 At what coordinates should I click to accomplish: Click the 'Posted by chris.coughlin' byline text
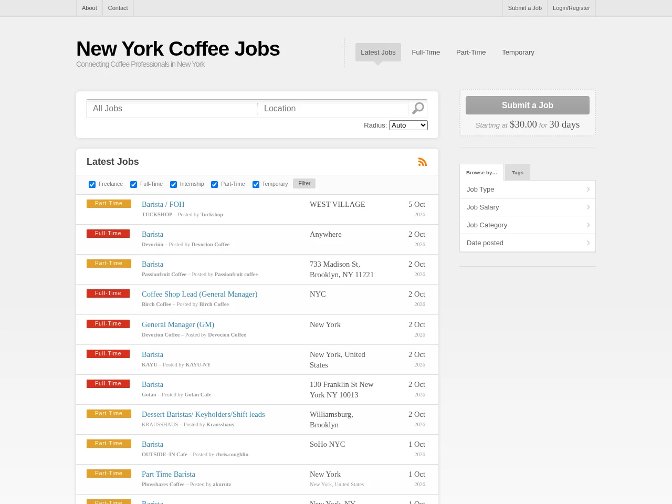click(x=220, y=454)
